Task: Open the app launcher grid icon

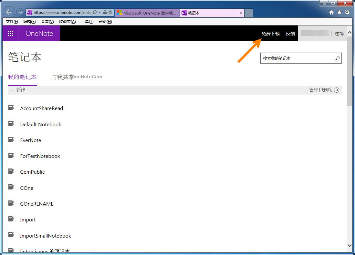Action: [10, 34]
